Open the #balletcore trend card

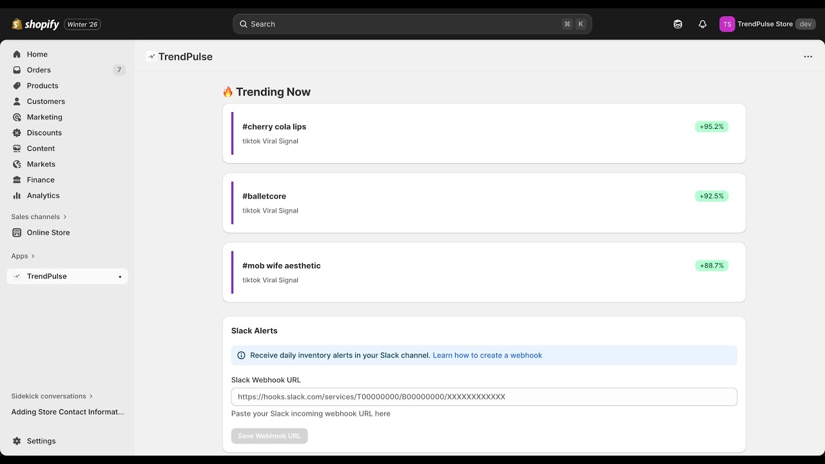coord(484,203)
